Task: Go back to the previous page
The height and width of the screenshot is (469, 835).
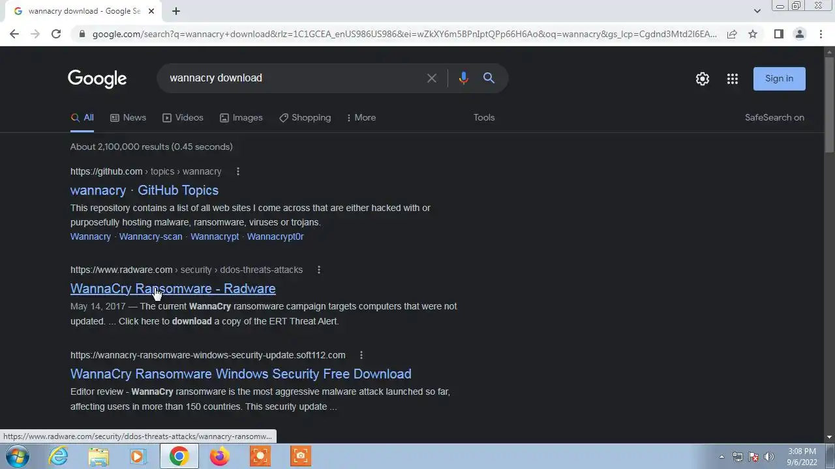Action: (14, 34)
